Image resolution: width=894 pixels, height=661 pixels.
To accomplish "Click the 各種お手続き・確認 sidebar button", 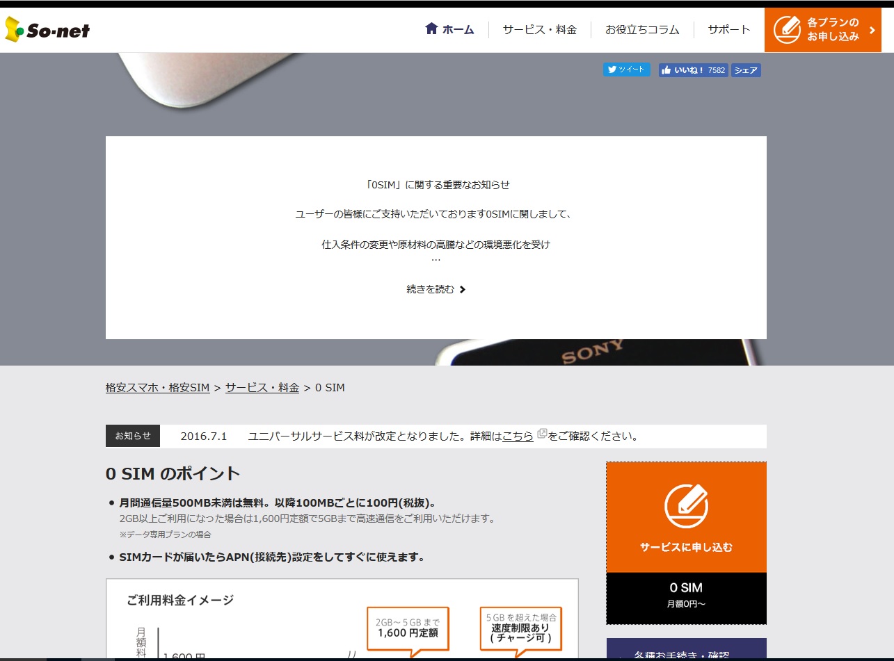I will pyautogui.click(x=687, y=649).
